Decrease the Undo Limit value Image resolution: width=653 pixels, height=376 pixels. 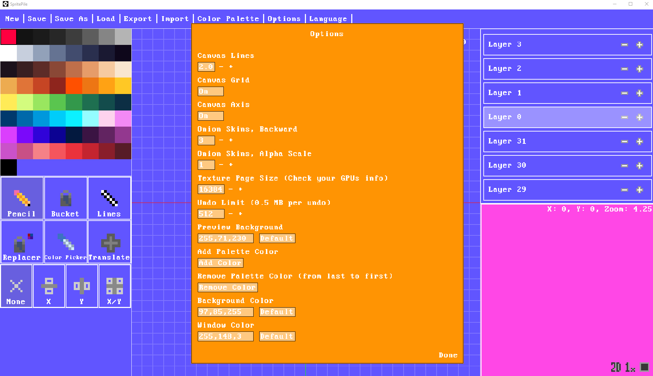coord(230,214)
